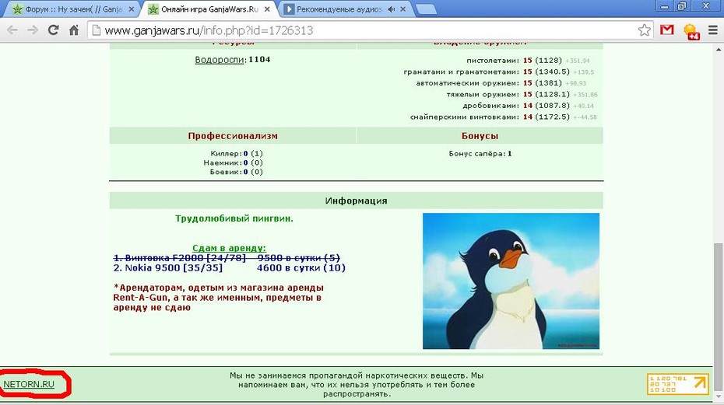Click the scrollbar up arrow

click(718, 49)
